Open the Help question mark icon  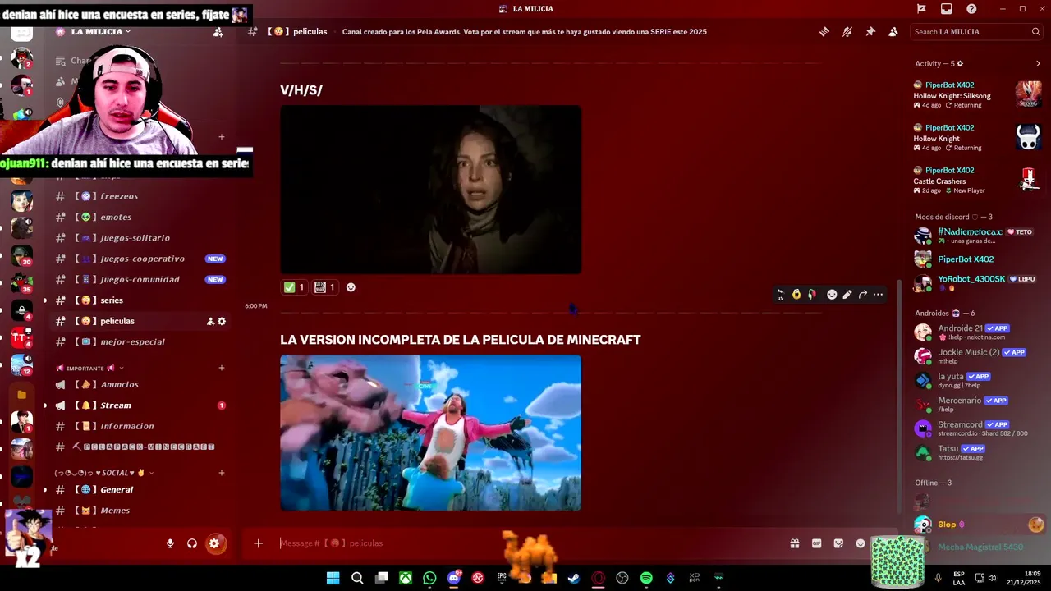(971, 9)
